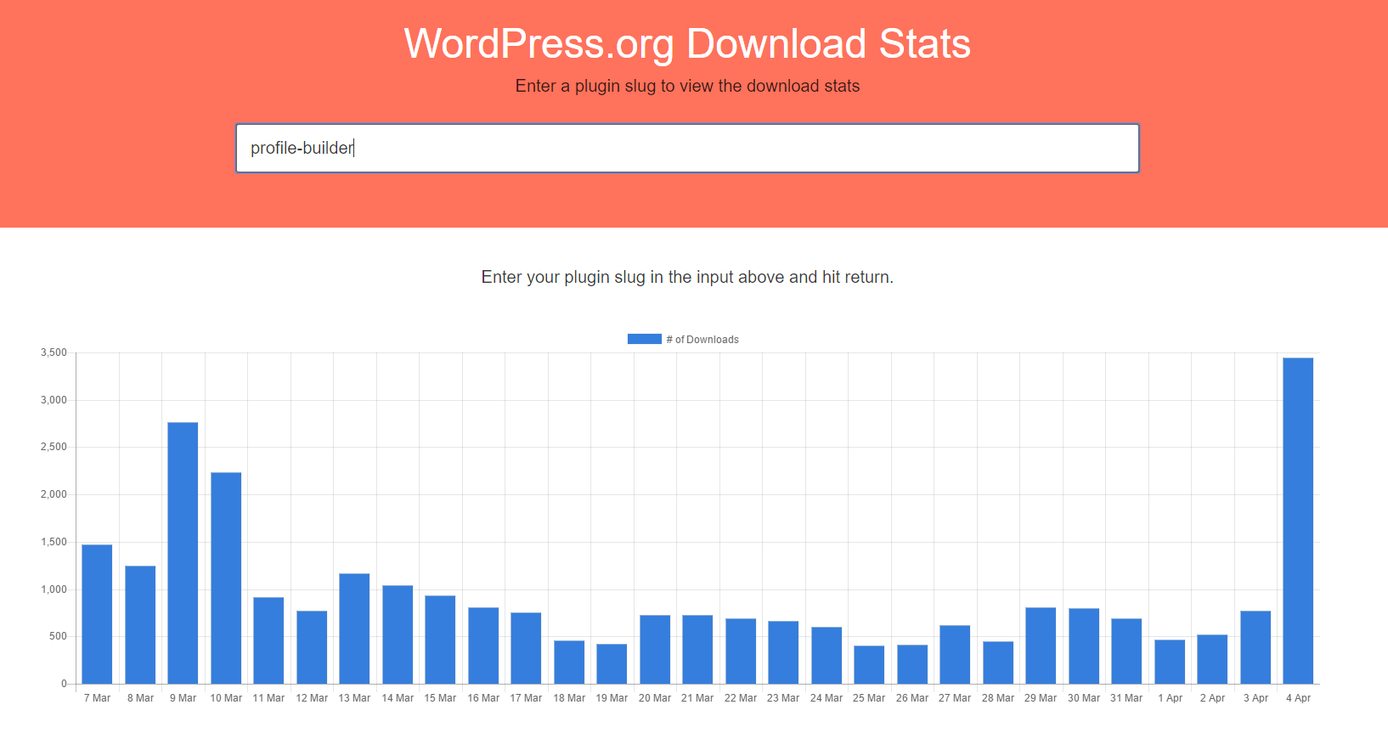This screenshot has width=1388, height=733.
Task: Click the '3,000' y-axis label
Action: pos(54,400)
